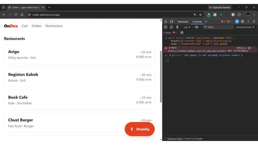Click the red Shaddiy microphone button
Image resolution: width=258 pixels, height=145 pixels.
tap(140, 129)
